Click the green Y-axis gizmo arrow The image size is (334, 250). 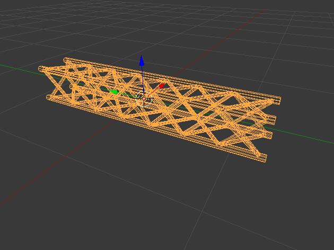(114, 92)
